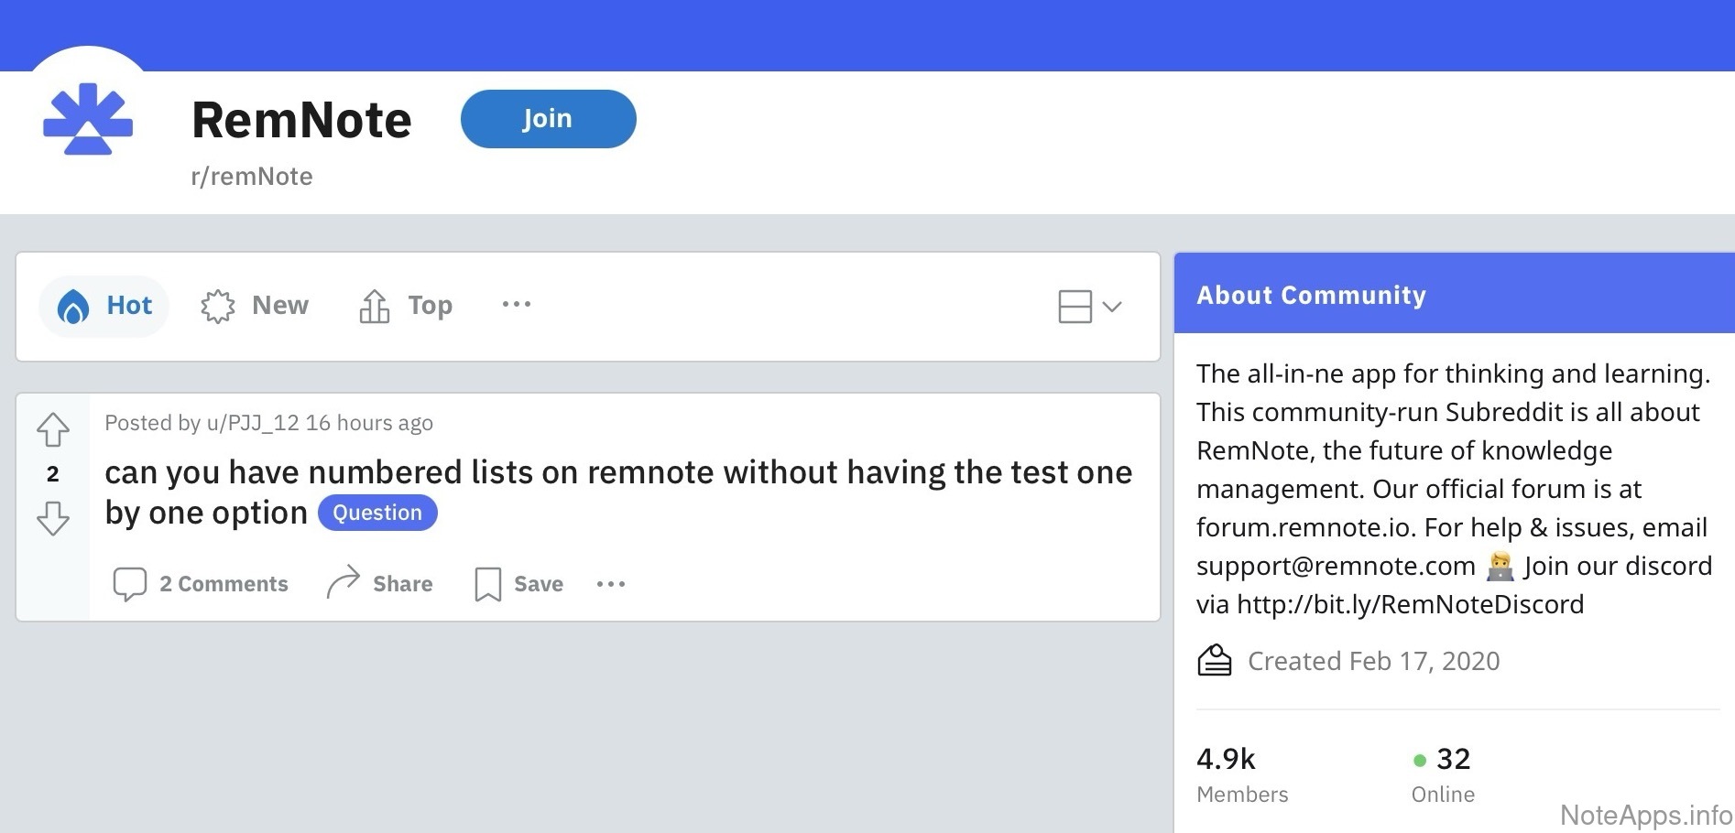
Task: Click the cake day created icon
Action: (x=1215, y=661)
